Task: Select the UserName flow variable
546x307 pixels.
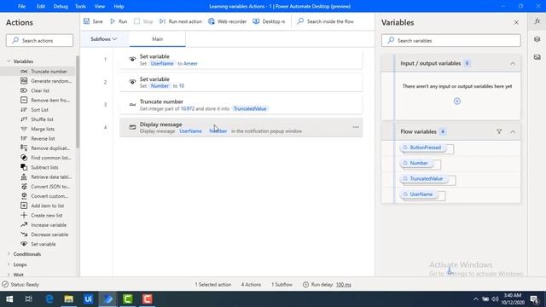Action: tap(419, 194)
